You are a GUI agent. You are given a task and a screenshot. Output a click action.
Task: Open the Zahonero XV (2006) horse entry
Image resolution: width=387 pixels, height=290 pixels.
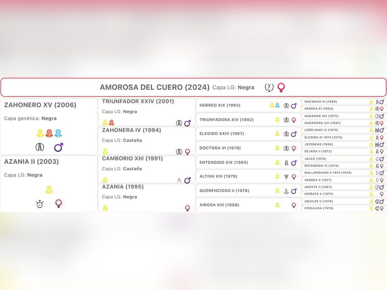point(40,105)
